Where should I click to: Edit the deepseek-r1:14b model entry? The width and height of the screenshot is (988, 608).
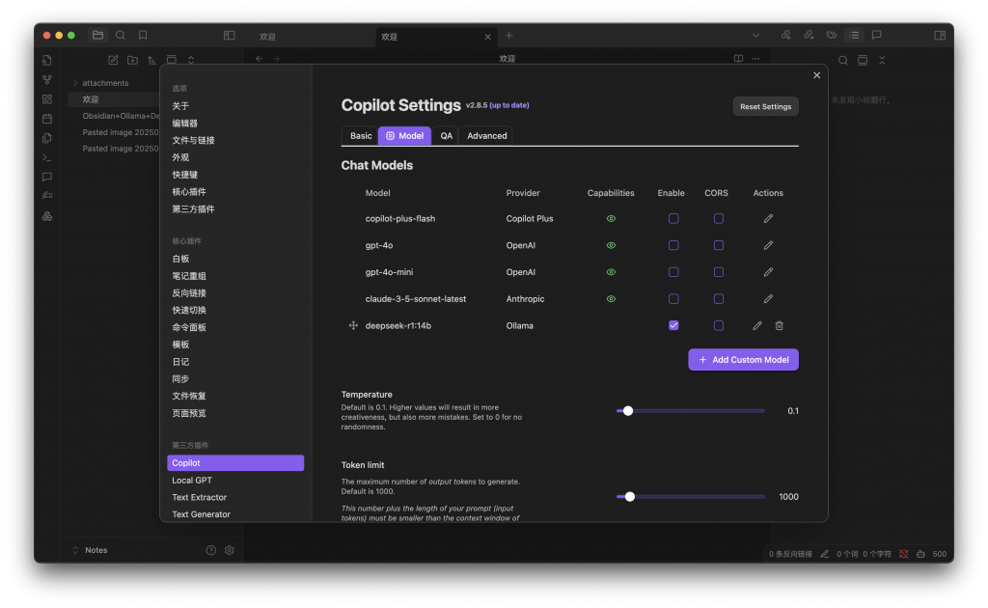point(757,326)
